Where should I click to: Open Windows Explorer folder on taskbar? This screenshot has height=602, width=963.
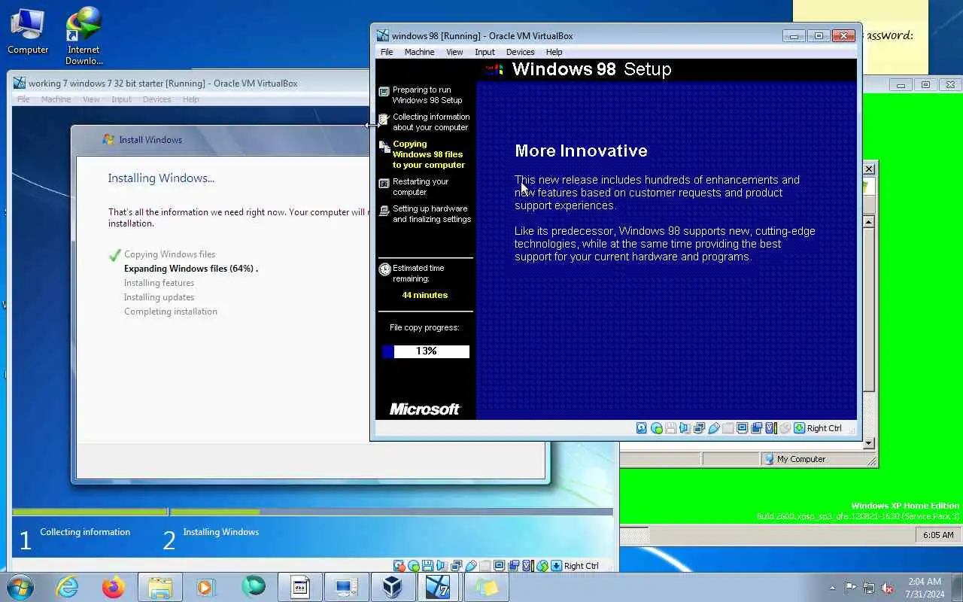160,587
